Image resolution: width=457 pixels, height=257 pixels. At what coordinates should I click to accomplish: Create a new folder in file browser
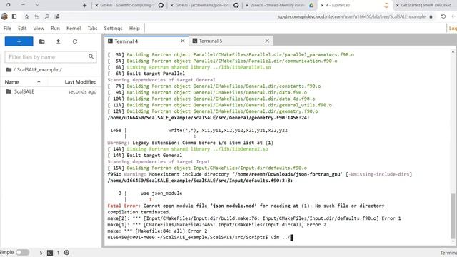pyautogui.click(x=42, y=41)
